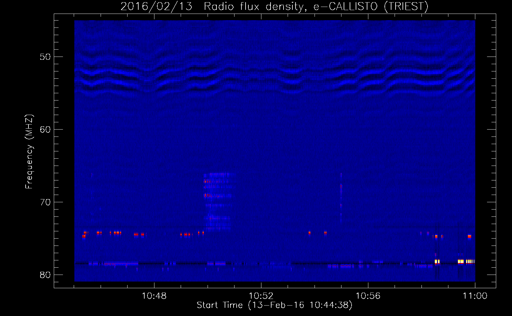Click the 10:48 time tick label
The width and height of the screenshot is (512, 316).
point(154,296)
